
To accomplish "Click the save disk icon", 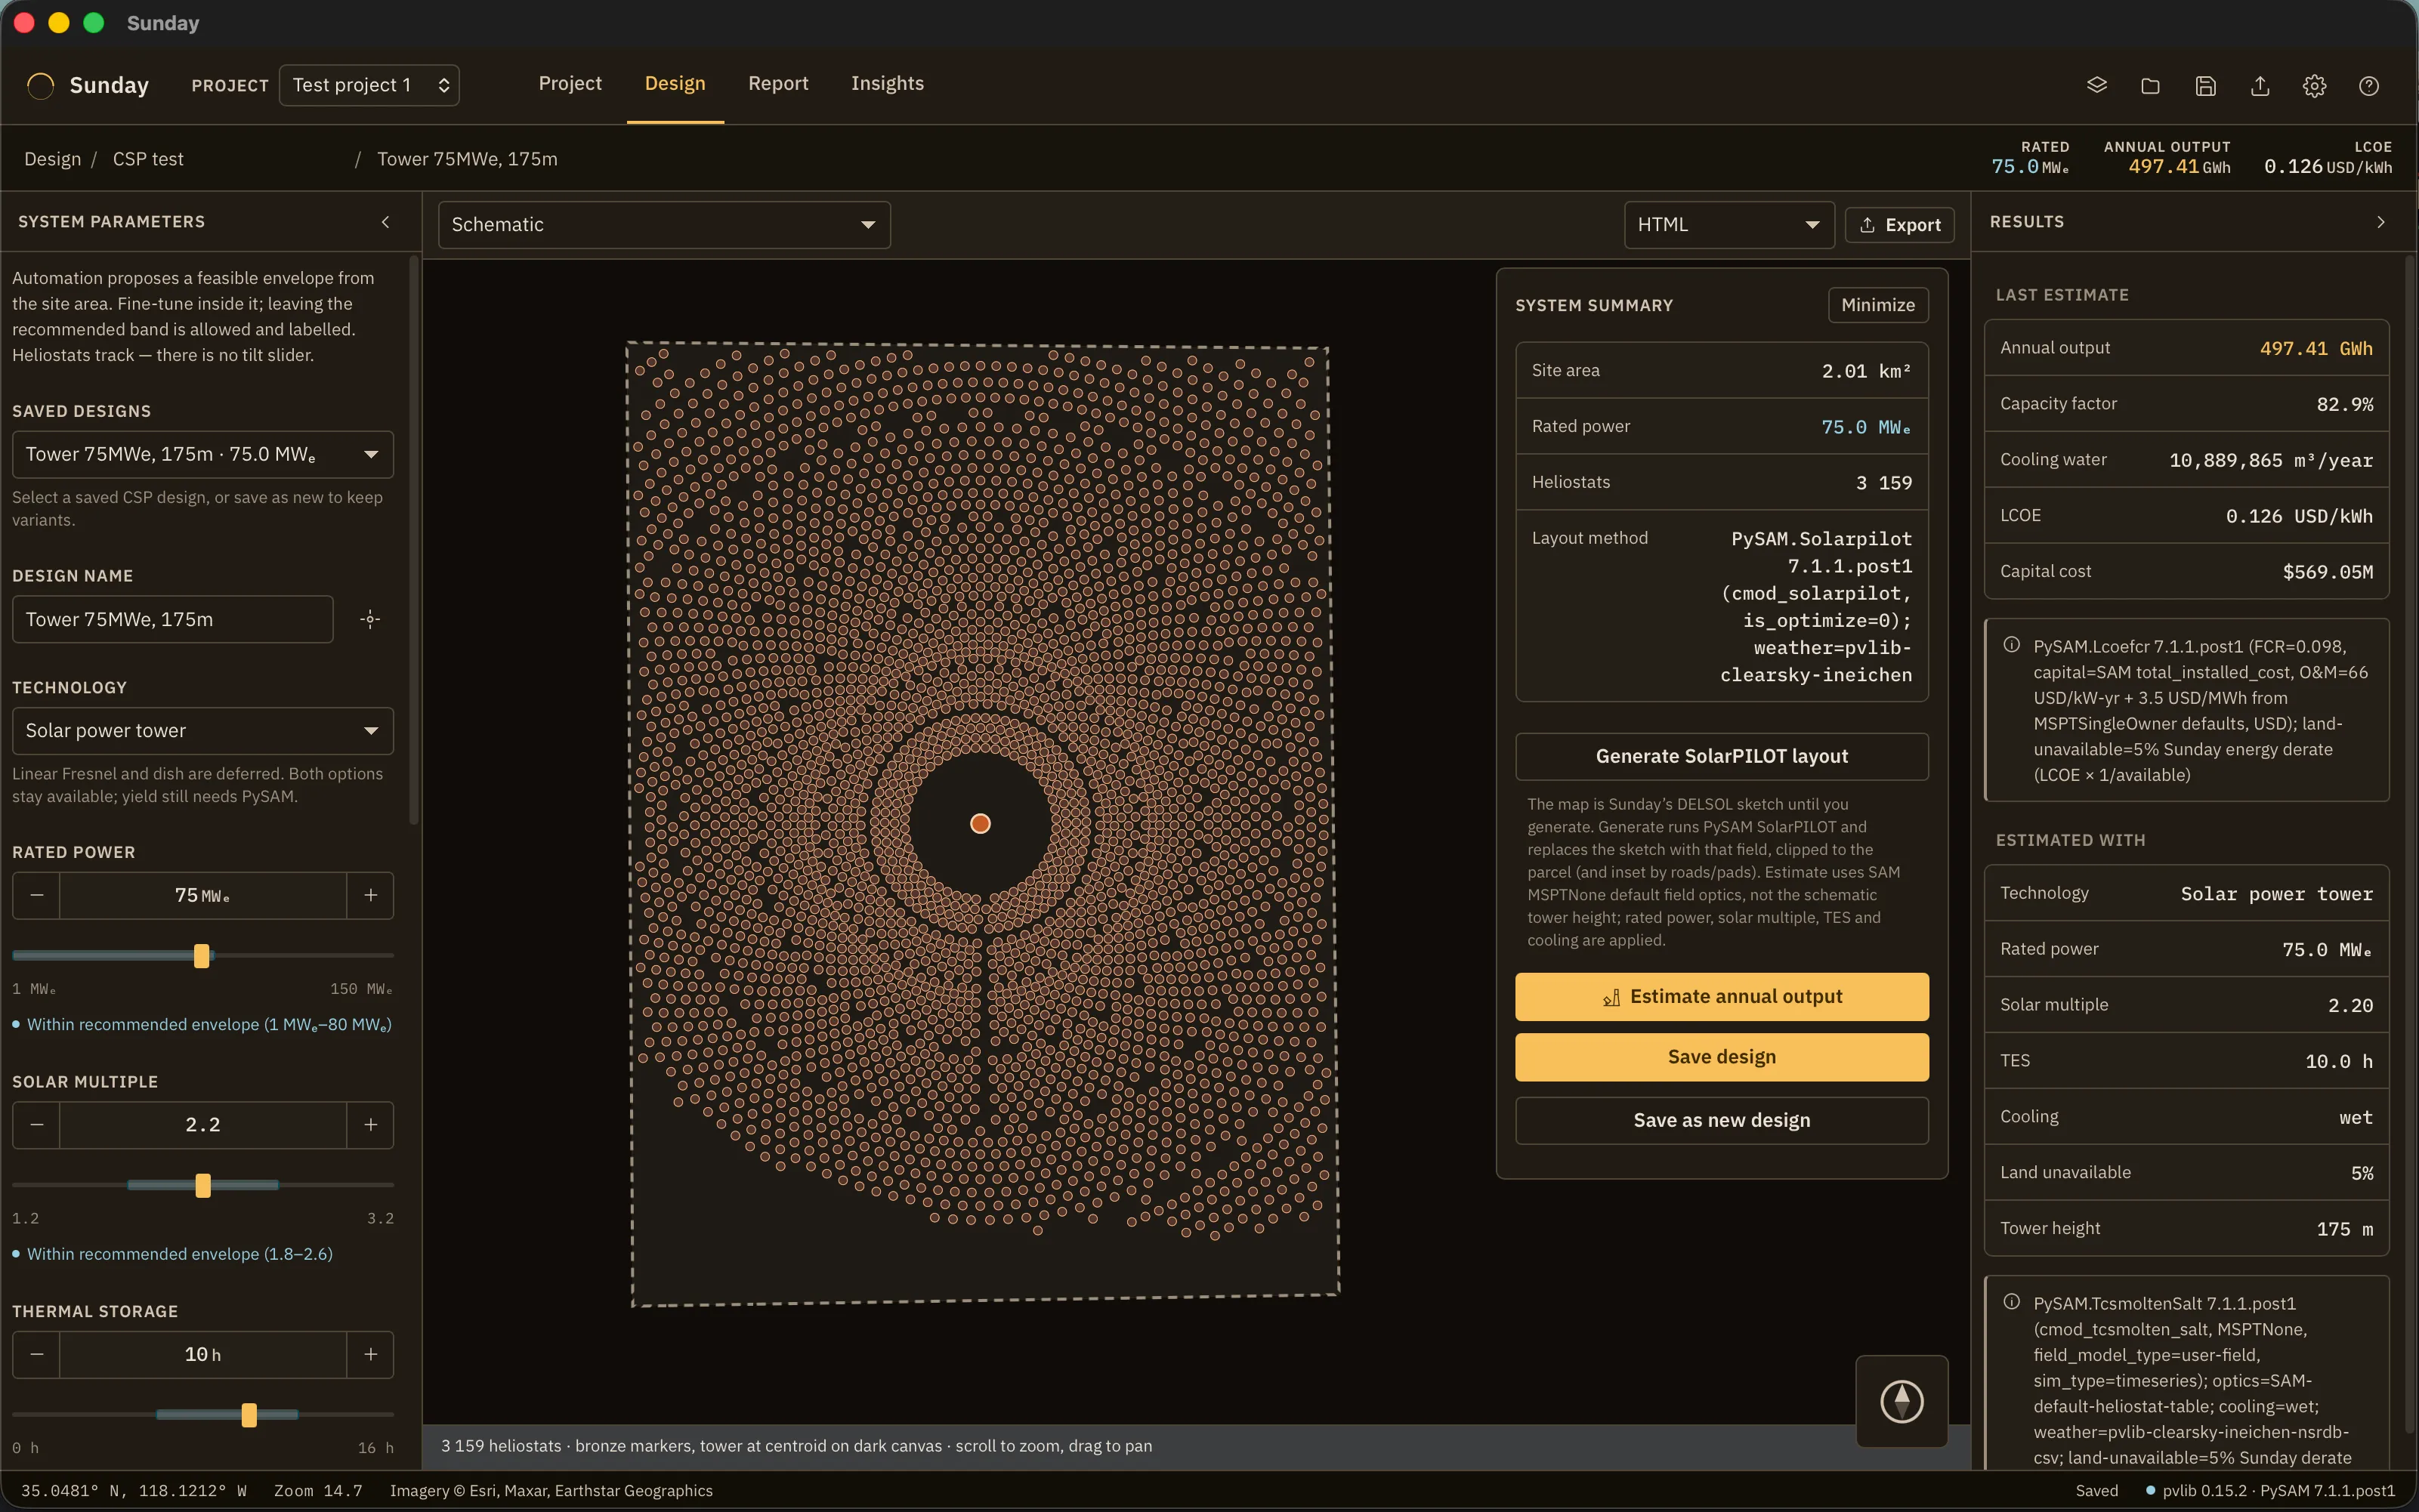I will point(2205,85).
